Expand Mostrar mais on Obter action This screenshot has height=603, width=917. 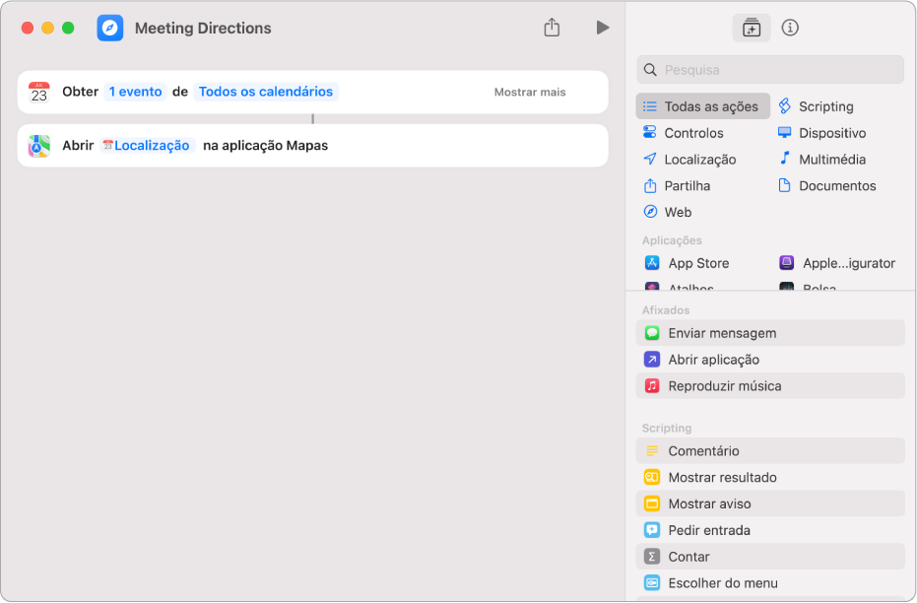tap(530, 92)
